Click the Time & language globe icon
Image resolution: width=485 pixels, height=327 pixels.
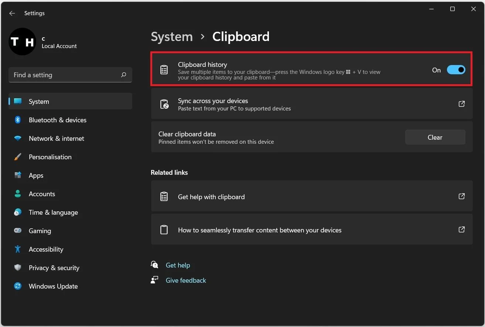tap(18, 212)
